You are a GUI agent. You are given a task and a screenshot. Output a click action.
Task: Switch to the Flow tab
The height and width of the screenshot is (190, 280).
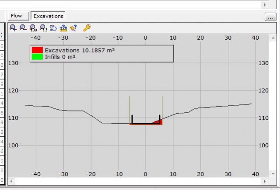click(x=16, y=16)
